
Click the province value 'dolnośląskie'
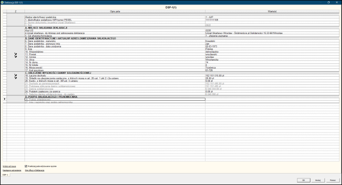[212, 52]
